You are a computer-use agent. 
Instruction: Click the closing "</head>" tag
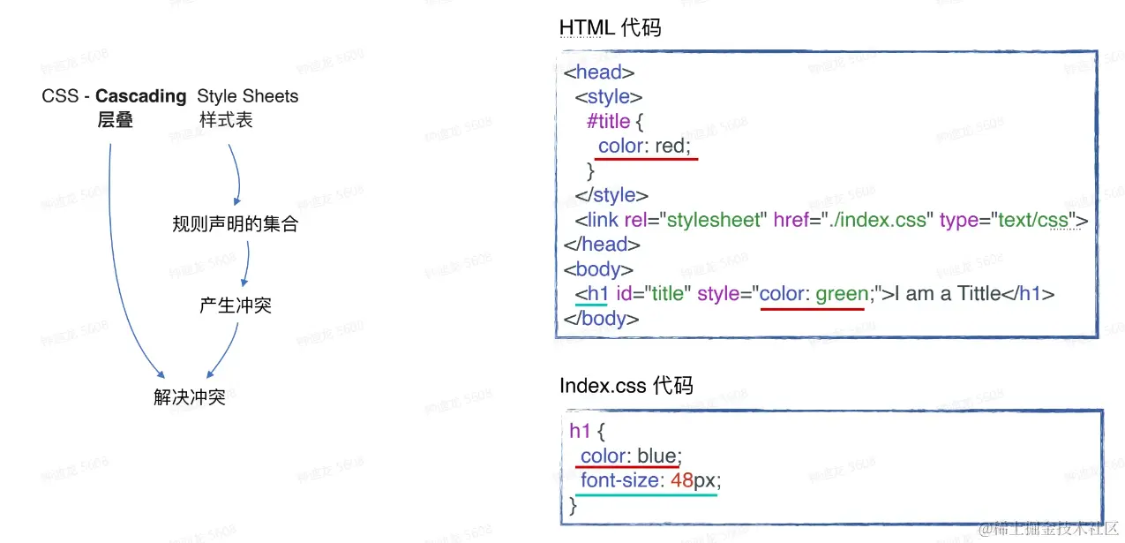602,245
